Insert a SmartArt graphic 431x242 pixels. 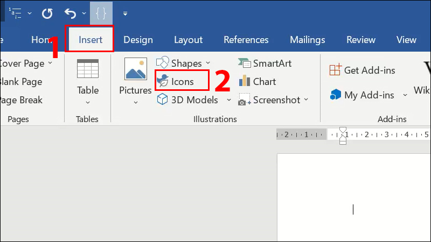click(265, 63)
